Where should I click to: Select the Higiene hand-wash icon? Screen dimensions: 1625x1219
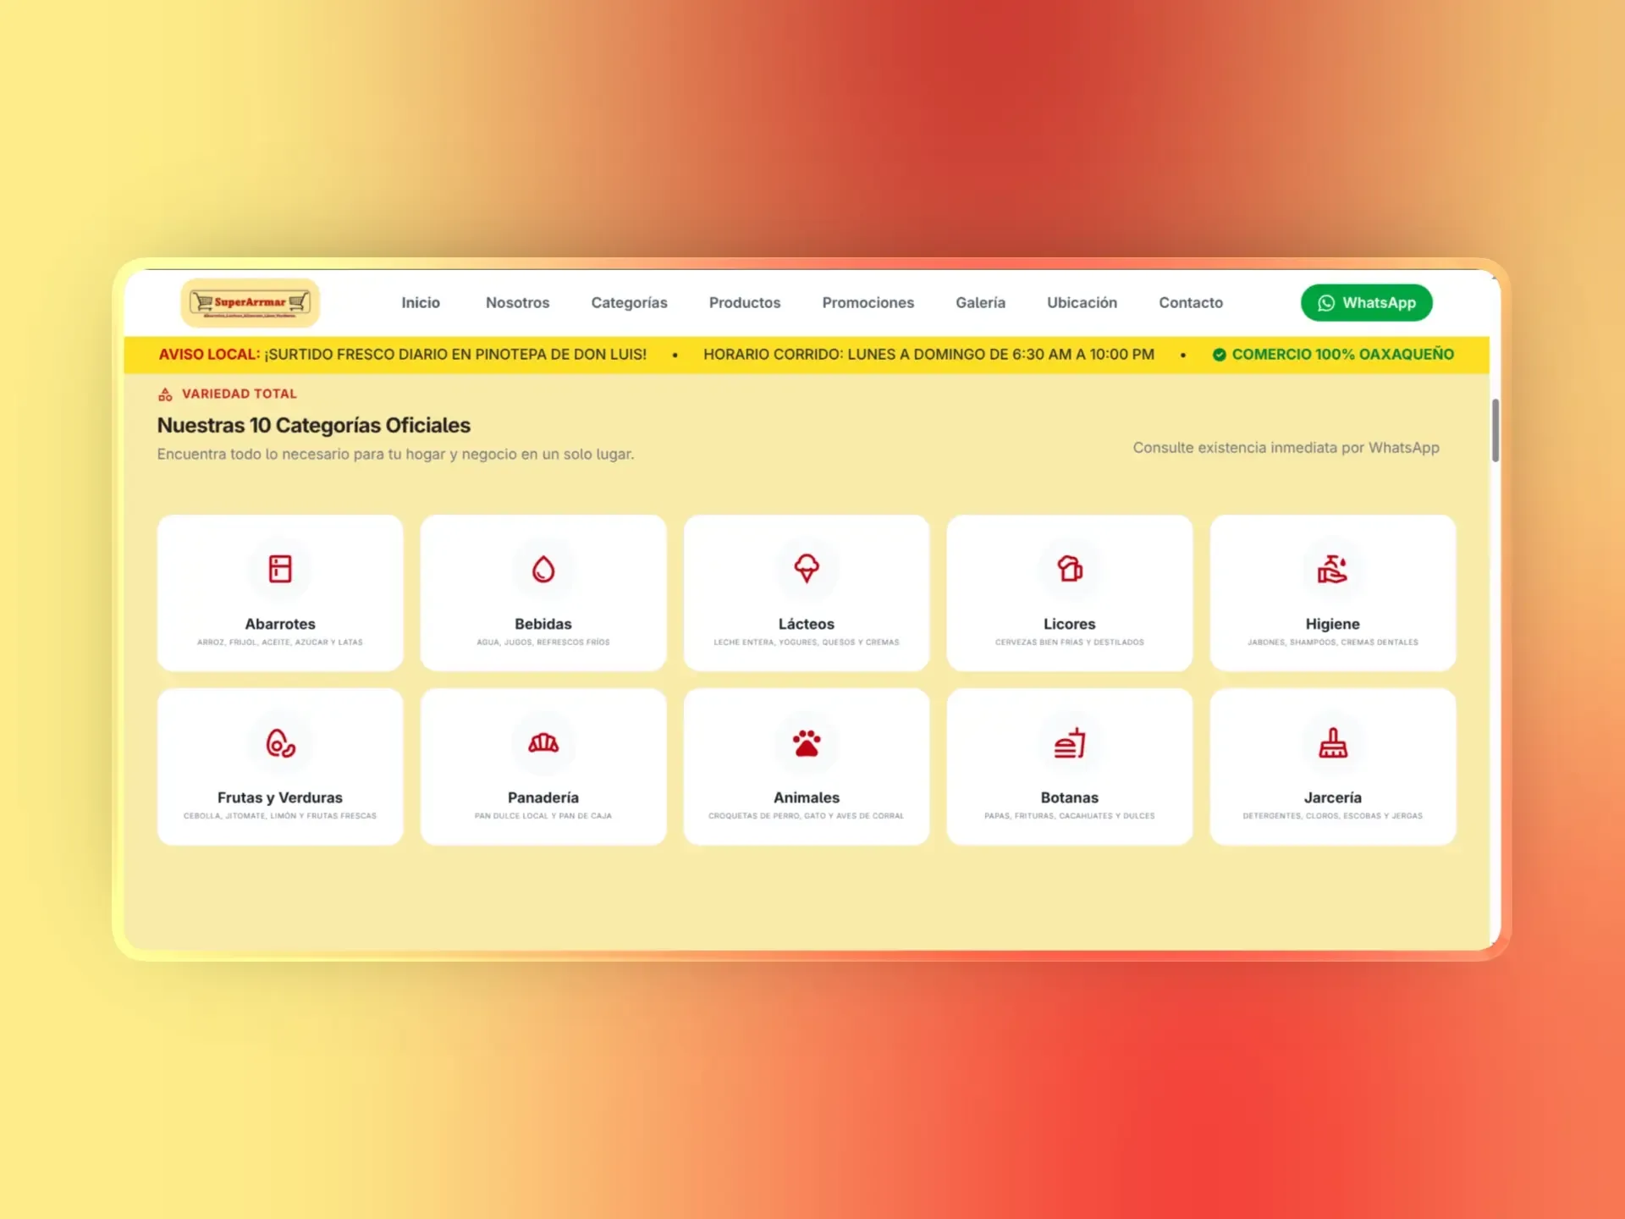point(1332,569)
